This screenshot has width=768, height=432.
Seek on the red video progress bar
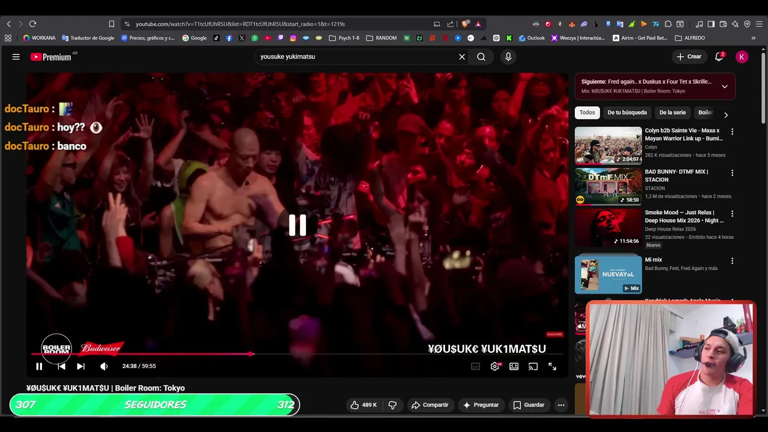(x=298, y=354)
